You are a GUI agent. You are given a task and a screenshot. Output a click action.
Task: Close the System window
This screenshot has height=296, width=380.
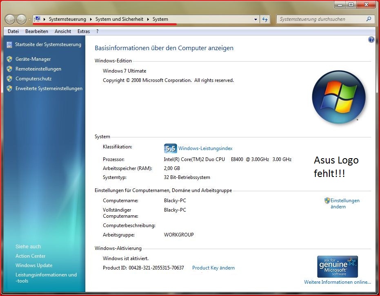pyautogui.click(x=366, y=4)
